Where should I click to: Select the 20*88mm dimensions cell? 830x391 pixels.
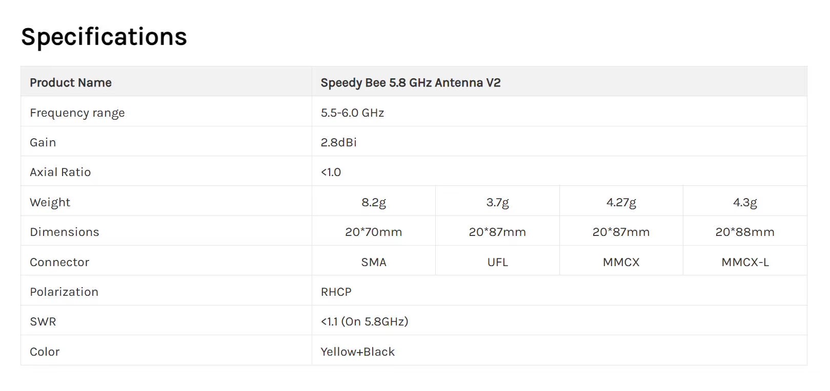(745, 232)
